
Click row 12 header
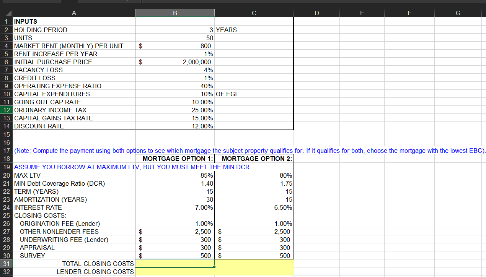(7, 110)
